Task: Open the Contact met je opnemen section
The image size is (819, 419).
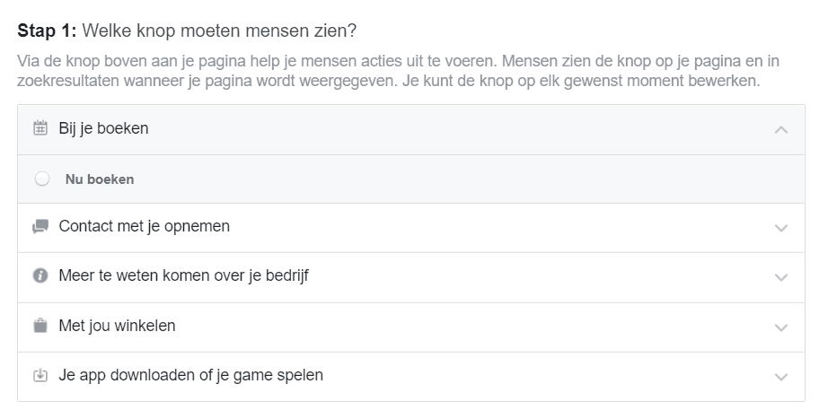Action: [411, 228]
